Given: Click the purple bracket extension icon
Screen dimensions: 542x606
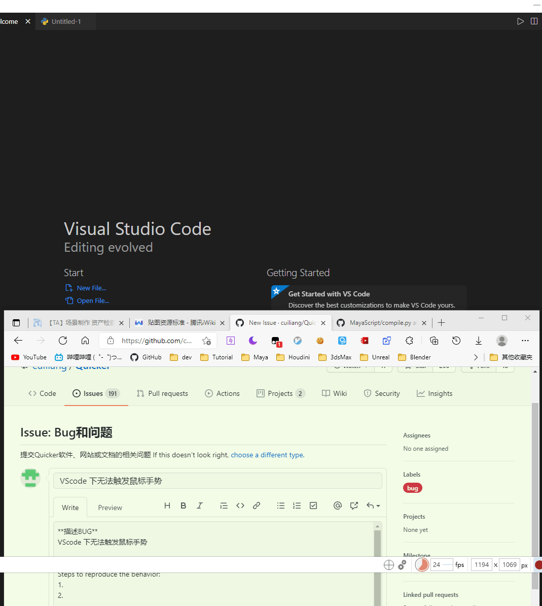Looking at the screenshot, I should pyautogui.click(x=231, y=341).
